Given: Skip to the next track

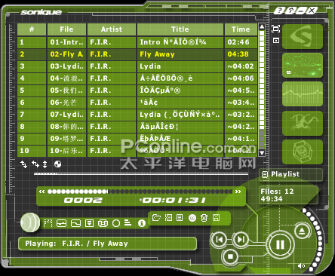Looking at the screenshot, I should pos(241,239).
